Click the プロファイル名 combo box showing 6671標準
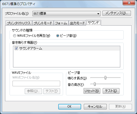 [x=67, y=14]
